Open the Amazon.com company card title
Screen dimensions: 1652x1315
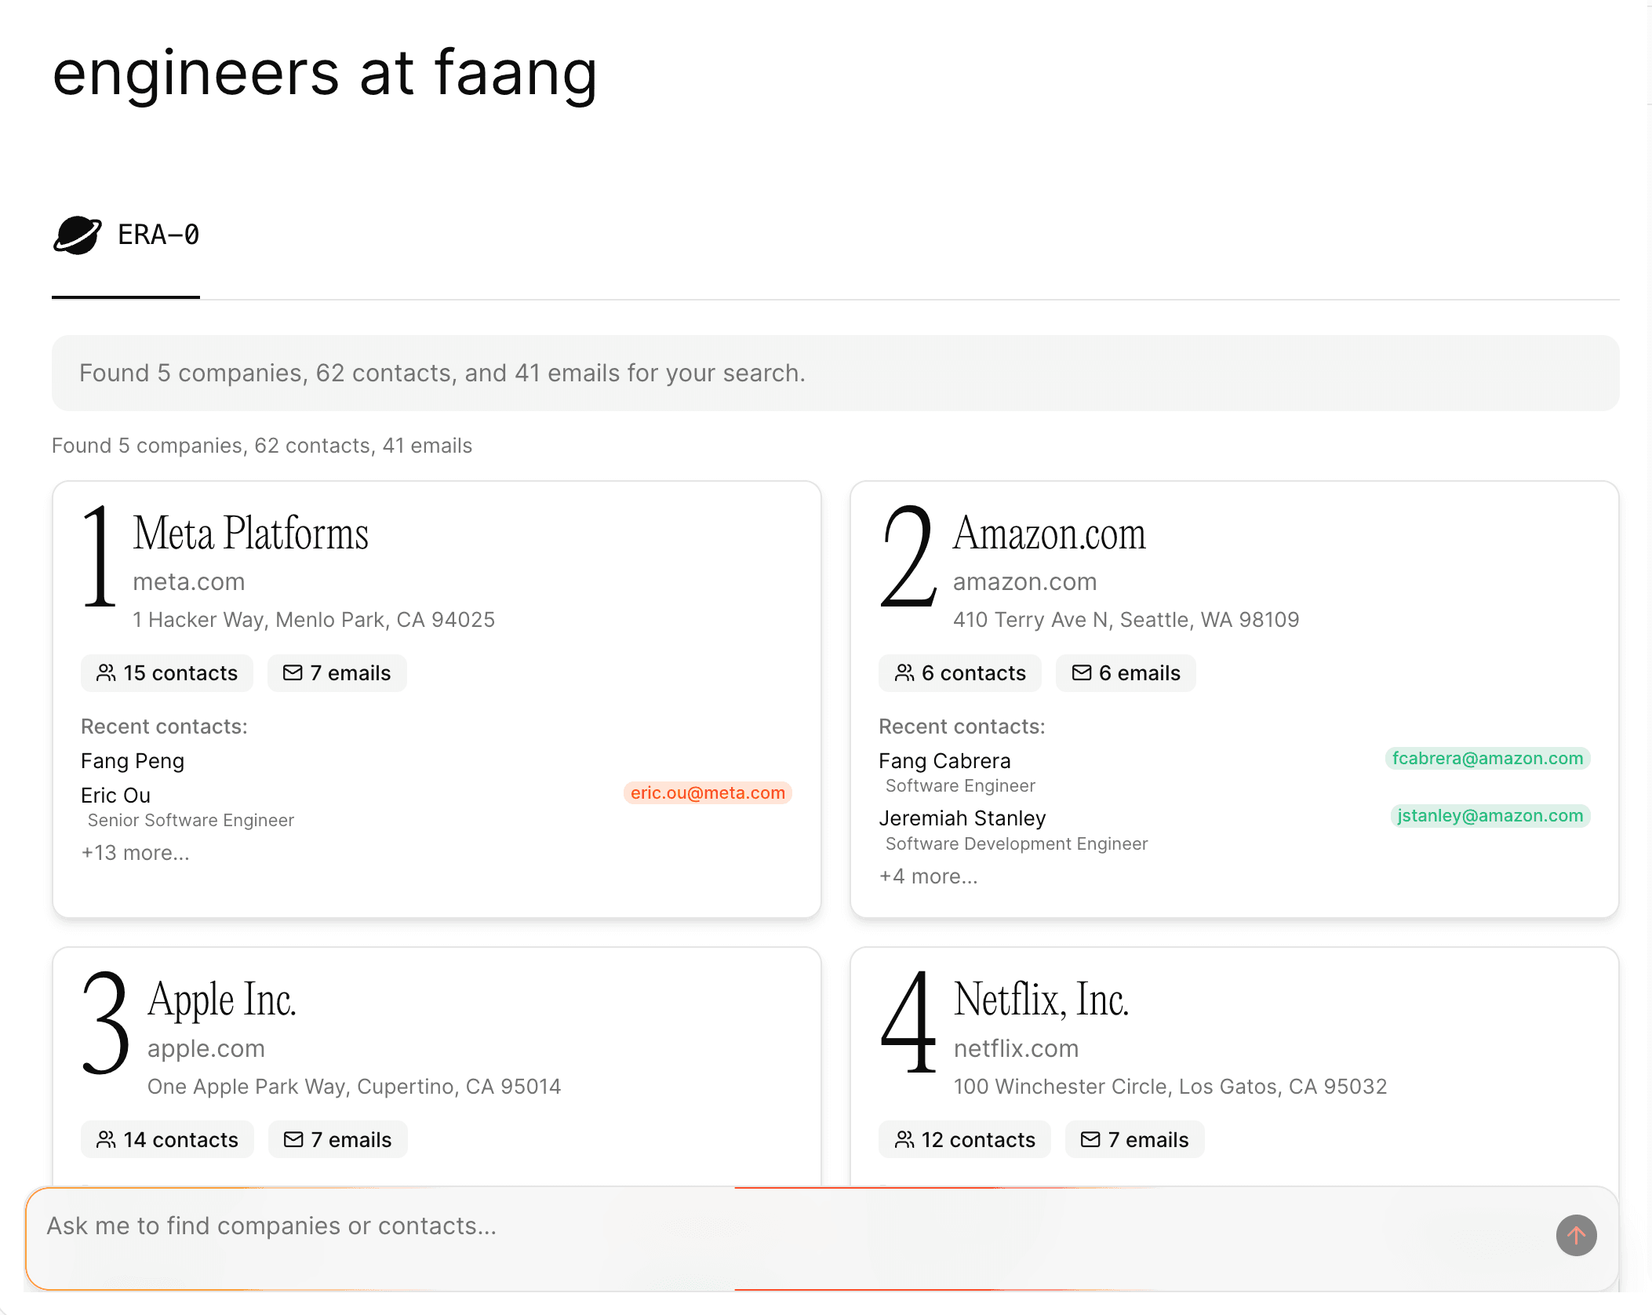click(1049, 534)
